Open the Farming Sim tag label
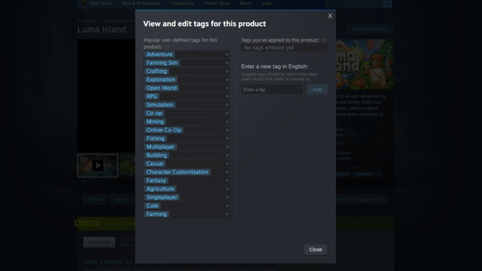Image resolution: width=482 pixels, height=271 pixels. (x=162, y=63)
